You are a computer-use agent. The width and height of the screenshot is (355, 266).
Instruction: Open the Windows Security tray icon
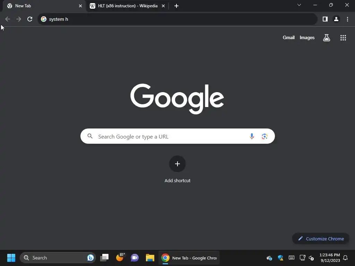[x=280, y=258]
